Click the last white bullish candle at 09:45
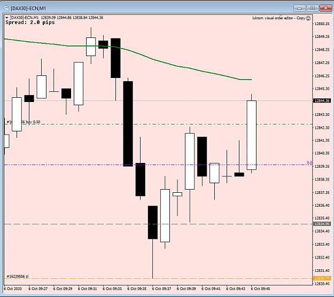This screenshot has height=297, width=334. tap(252, 135)
